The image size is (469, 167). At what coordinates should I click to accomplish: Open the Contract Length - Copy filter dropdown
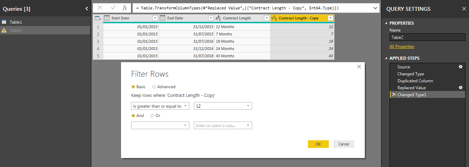point(331,18)
